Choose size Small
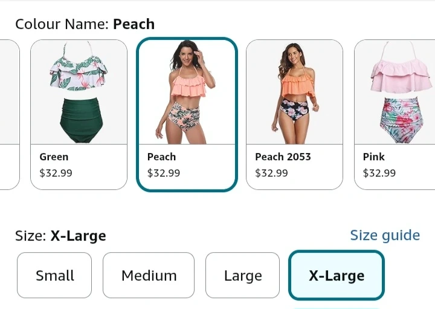Screen dimensions: 435x309 (x=54, y=275)
